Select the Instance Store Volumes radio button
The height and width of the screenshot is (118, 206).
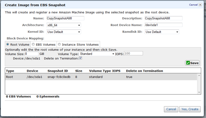59,44
